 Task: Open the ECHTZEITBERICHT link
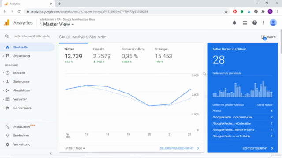(x=258, y=148)
